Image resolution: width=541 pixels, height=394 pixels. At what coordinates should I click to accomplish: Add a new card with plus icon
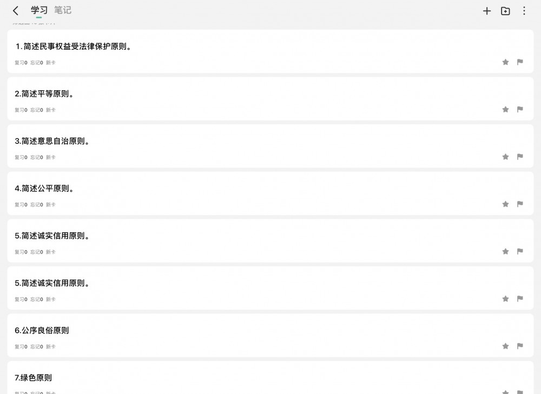(486, 11)
